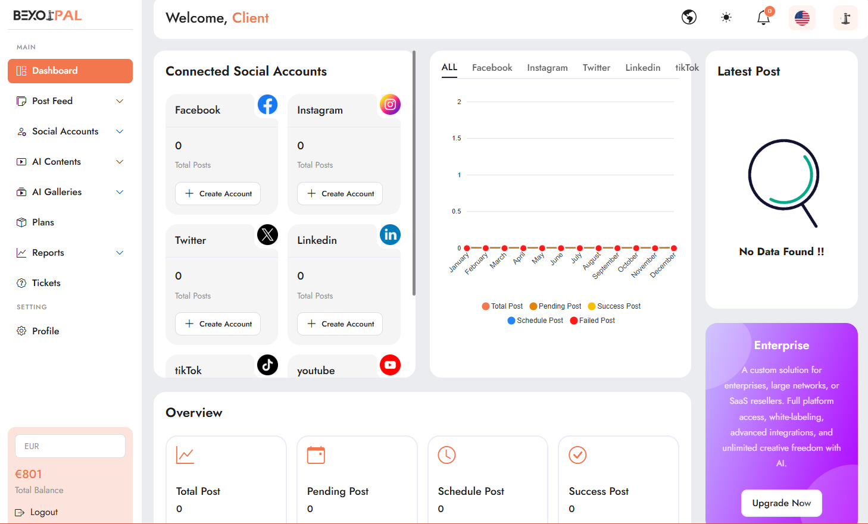
Task: Click the EUR currency field
Action: click(70, 446)
